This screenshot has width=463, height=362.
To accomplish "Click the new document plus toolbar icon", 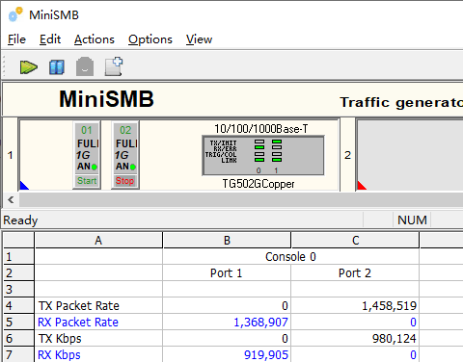I will pos(114,66).
